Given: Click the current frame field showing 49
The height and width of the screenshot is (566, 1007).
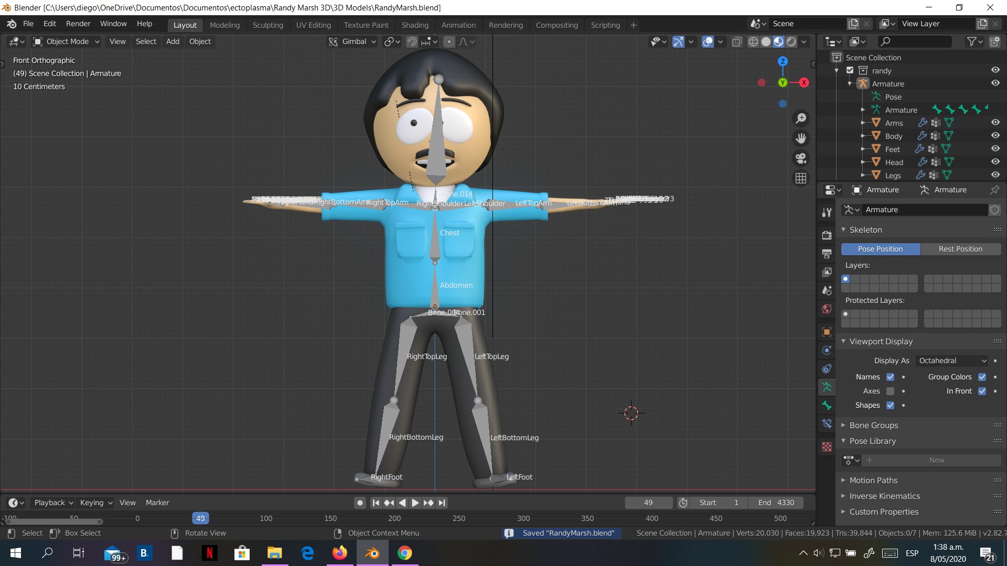Looking at the screenshot, I should click(x=648, y=503).
